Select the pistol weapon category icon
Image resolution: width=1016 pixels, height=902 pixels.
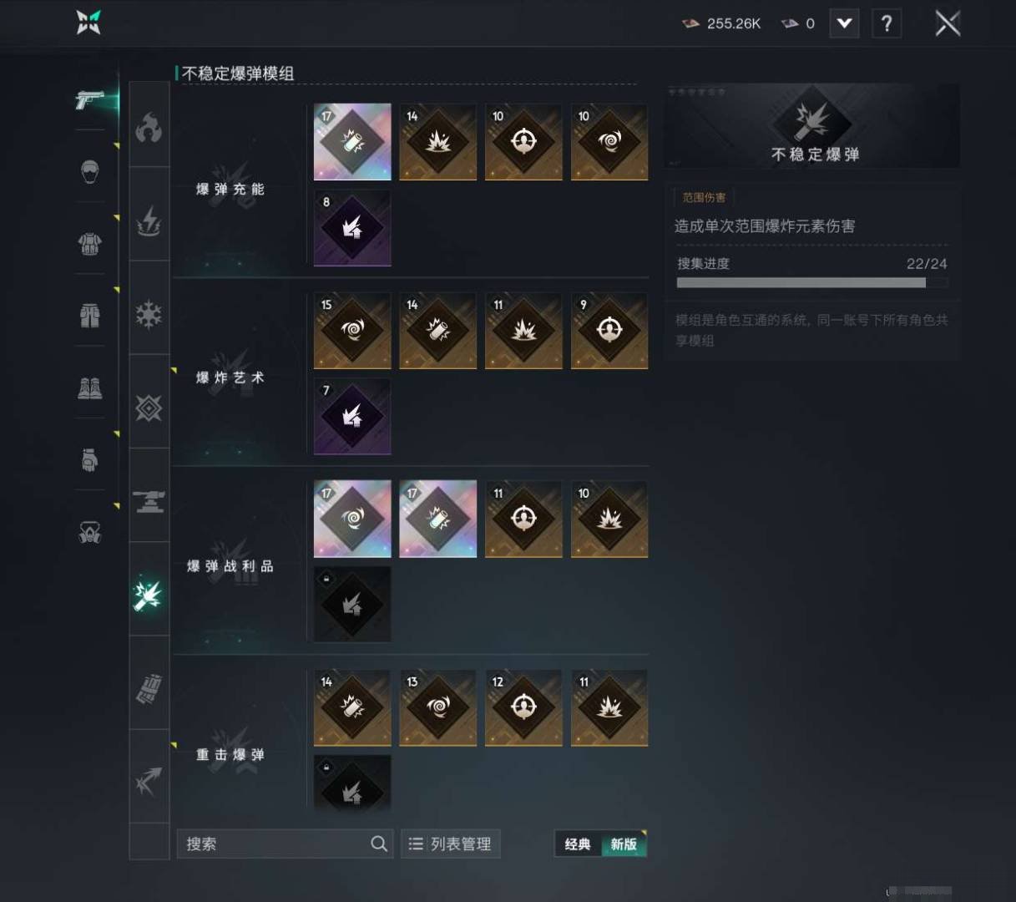pos(89,101)
